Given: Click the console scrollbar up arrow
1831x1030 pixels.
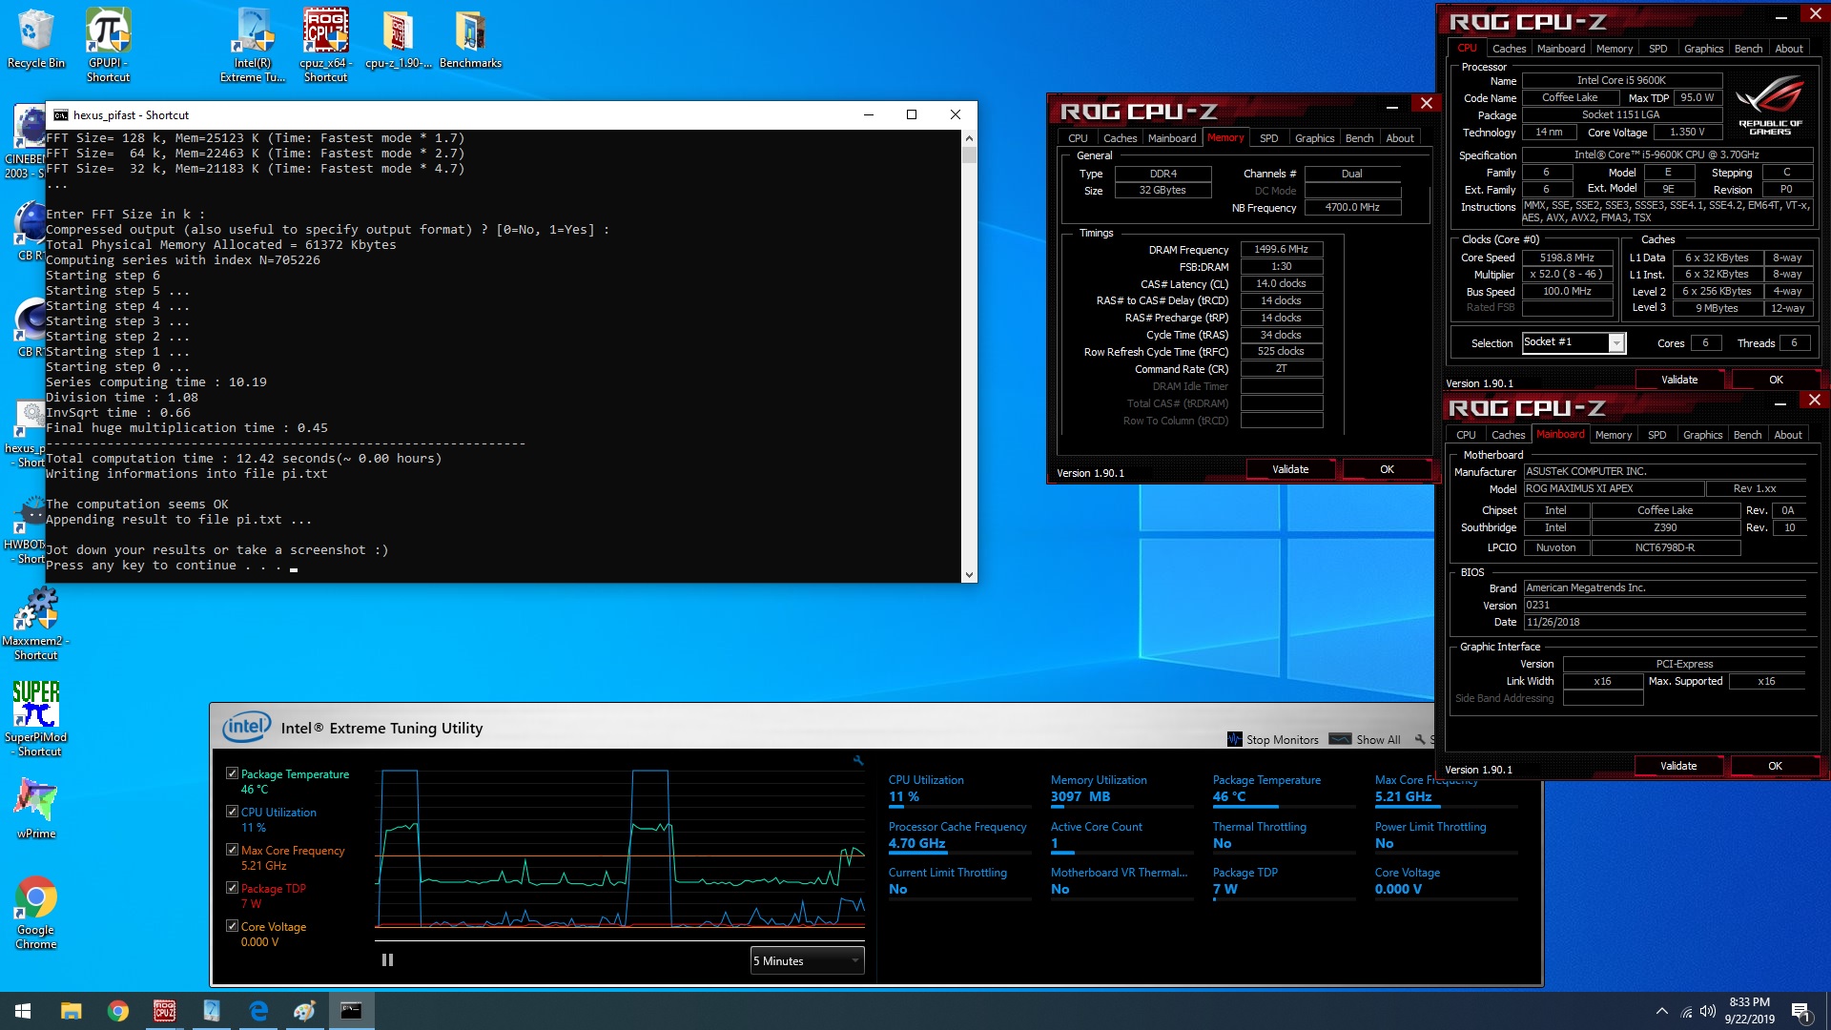Looking at the screenshot, I should coord(969,137).
